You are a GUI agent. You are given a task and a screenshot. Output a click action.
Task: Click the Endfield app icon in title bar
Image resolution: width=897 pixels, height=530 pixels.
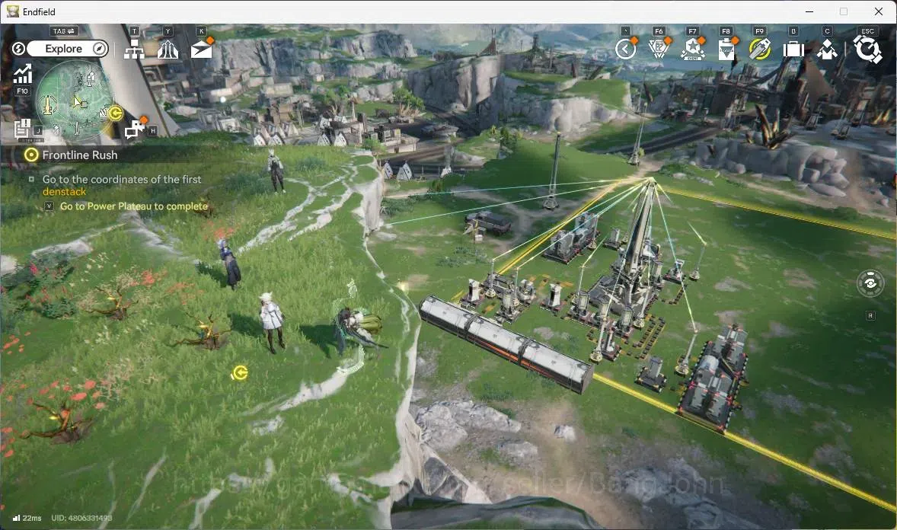click(x=13, y=11)
